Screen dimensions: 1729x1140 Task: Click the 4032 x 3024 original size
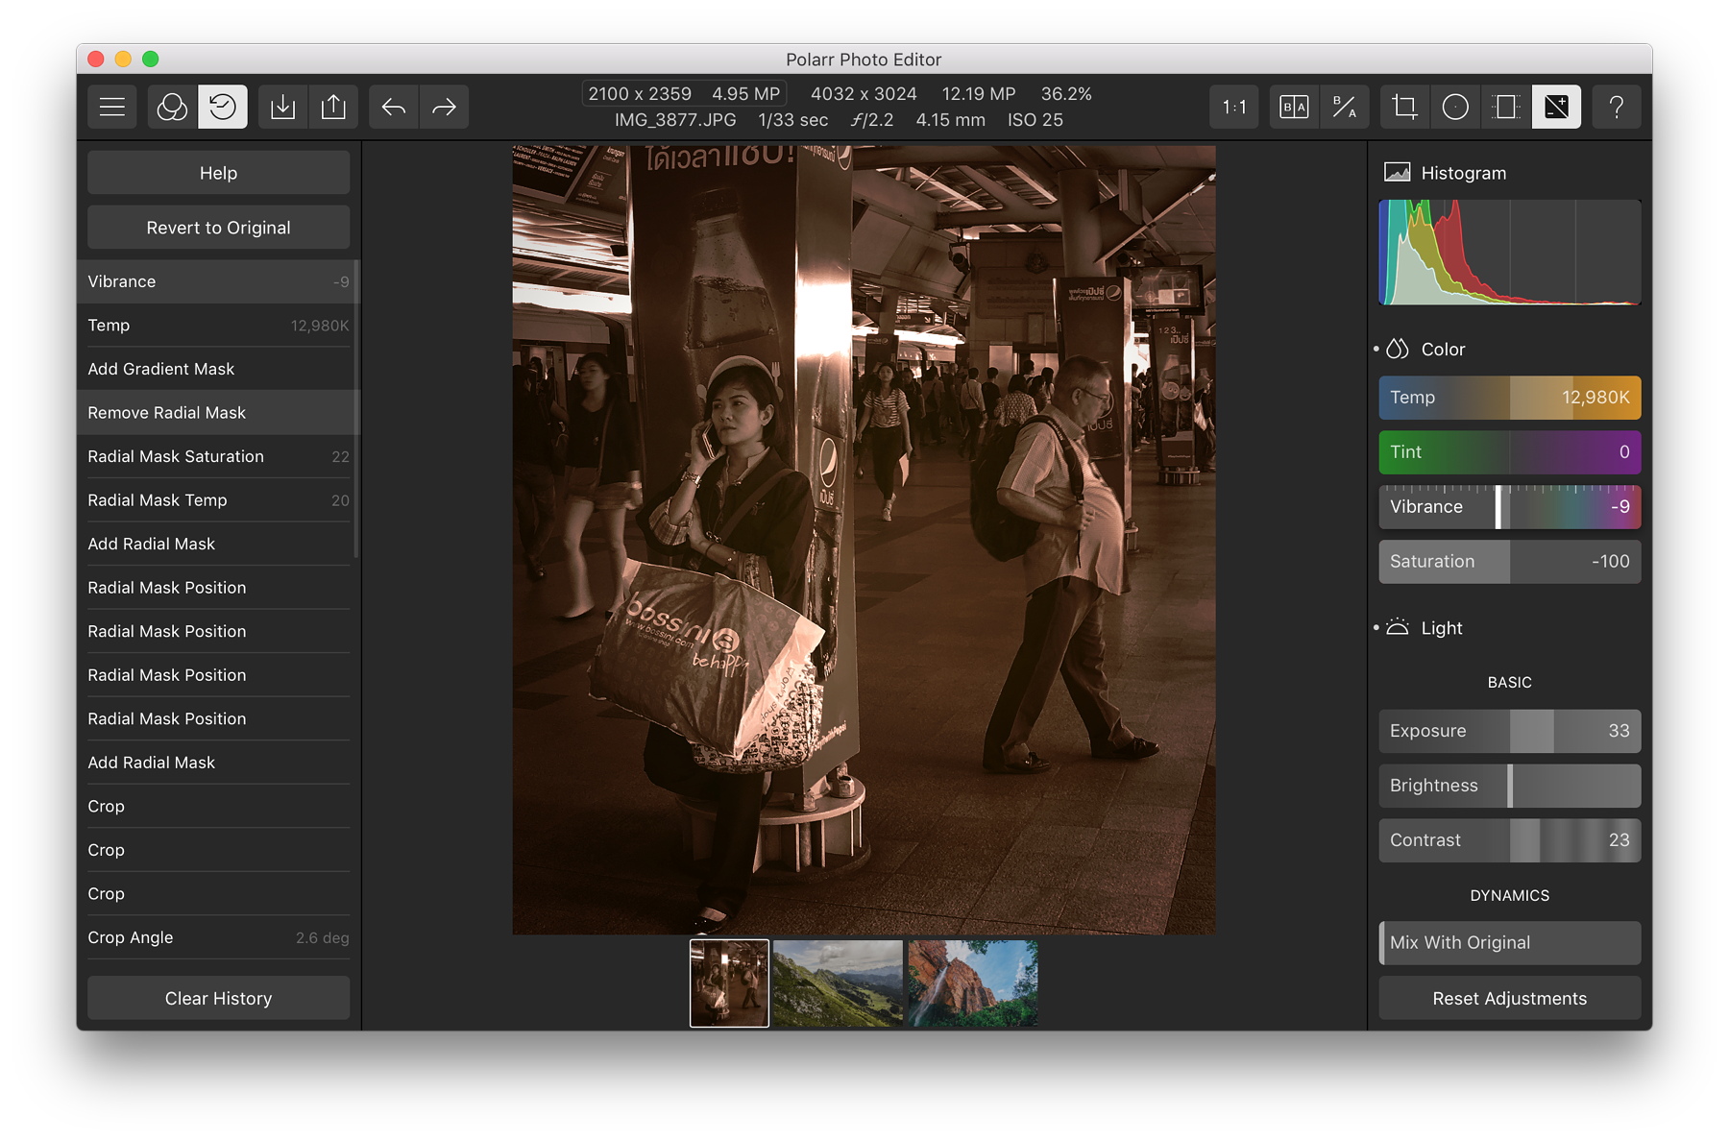click(x=864, y=94)
